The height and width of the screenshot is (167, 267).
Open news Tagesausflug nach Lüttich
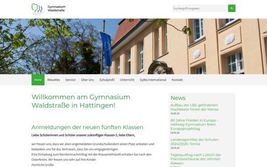pos(196,159)
